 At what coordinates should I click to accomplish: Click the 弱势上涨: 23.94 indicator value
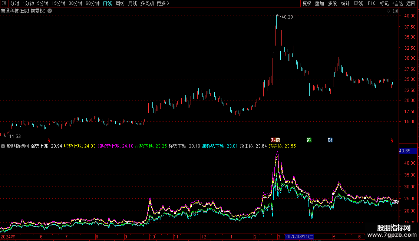pos(46,146)
